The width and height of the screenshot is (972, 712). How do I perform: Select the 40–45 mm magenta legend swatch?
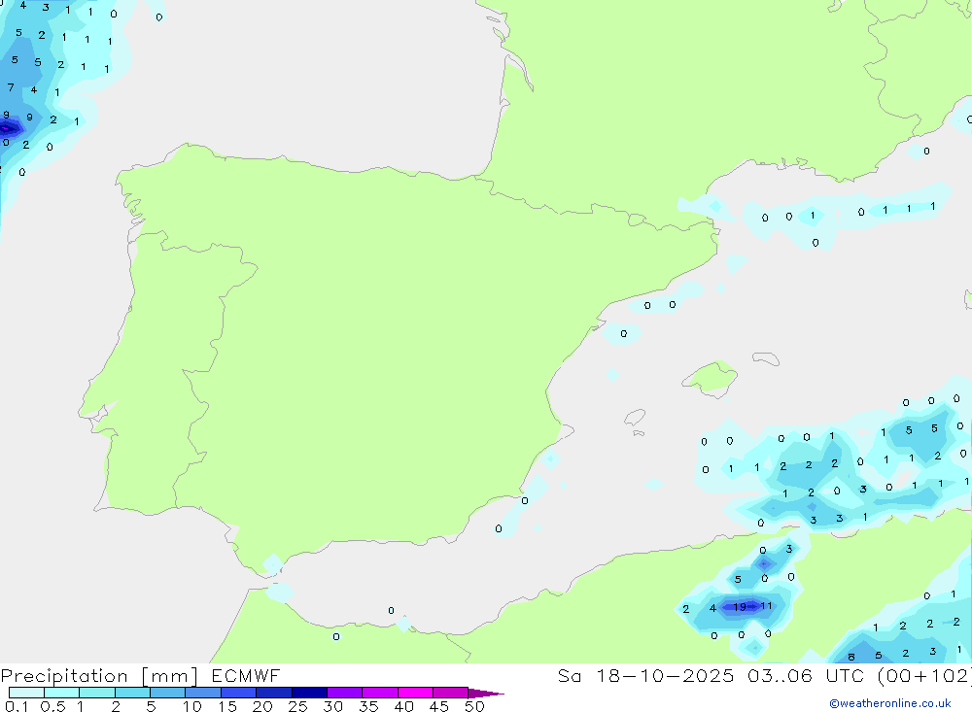(415, 693)
